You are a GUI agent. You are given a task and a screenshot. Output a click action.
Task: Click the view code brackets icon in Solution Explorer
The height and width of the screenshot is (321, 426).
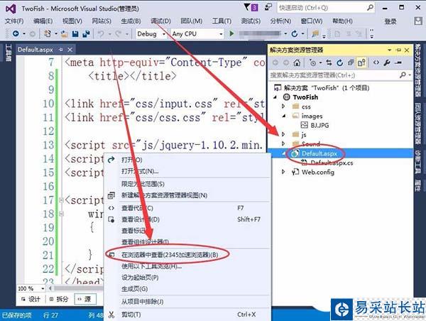(376, 62)
